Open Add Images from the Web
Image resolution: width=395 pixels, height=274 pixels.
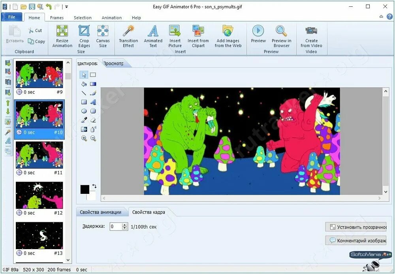pyautogui.click(x=228, y=36)
